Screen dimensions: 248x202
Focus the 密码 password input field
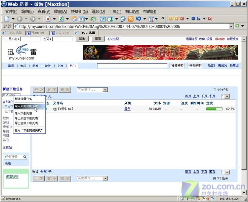click(63, 39)
